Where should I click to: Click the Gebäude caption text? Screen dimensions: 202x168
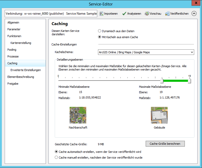(159, 128)
